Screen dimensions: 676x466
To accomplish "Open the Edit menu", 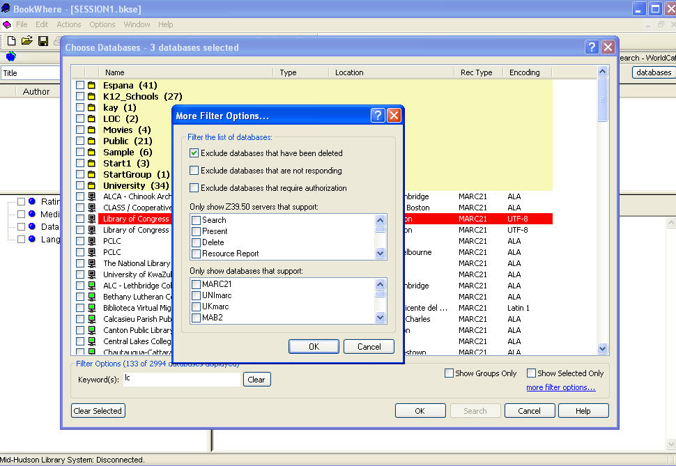I will (x=42, y=24).
